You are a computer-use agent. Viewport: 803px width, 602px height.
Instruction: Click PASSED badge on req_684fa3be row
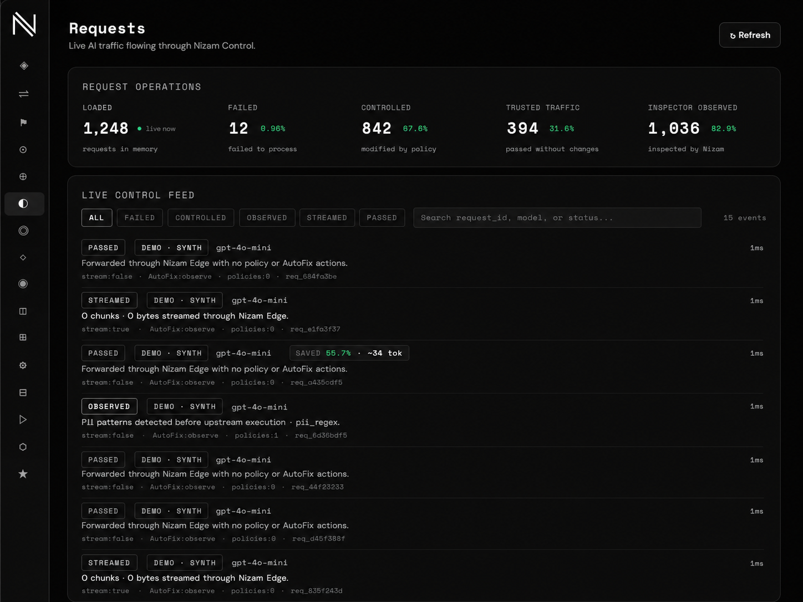click(x=103, y=248)
